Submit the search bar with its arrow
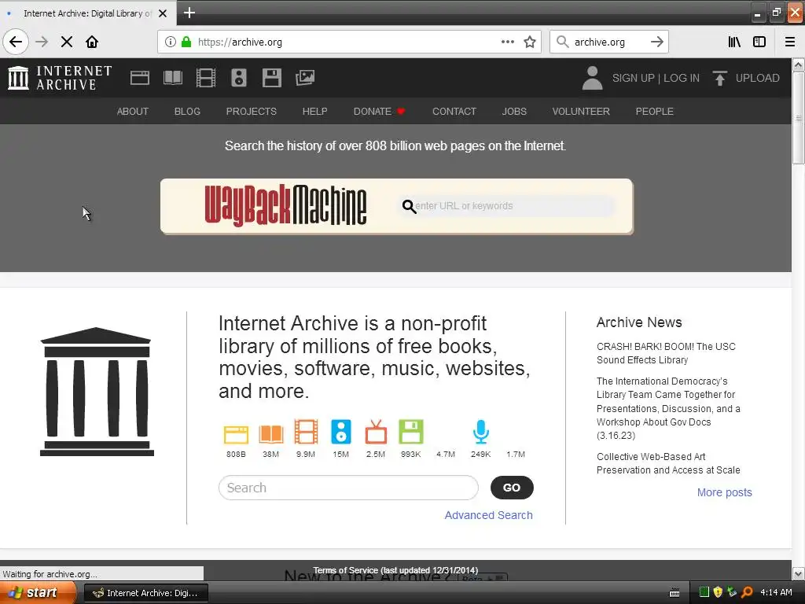The width and height of the screenshot is (805, 604). pos(656,42)
